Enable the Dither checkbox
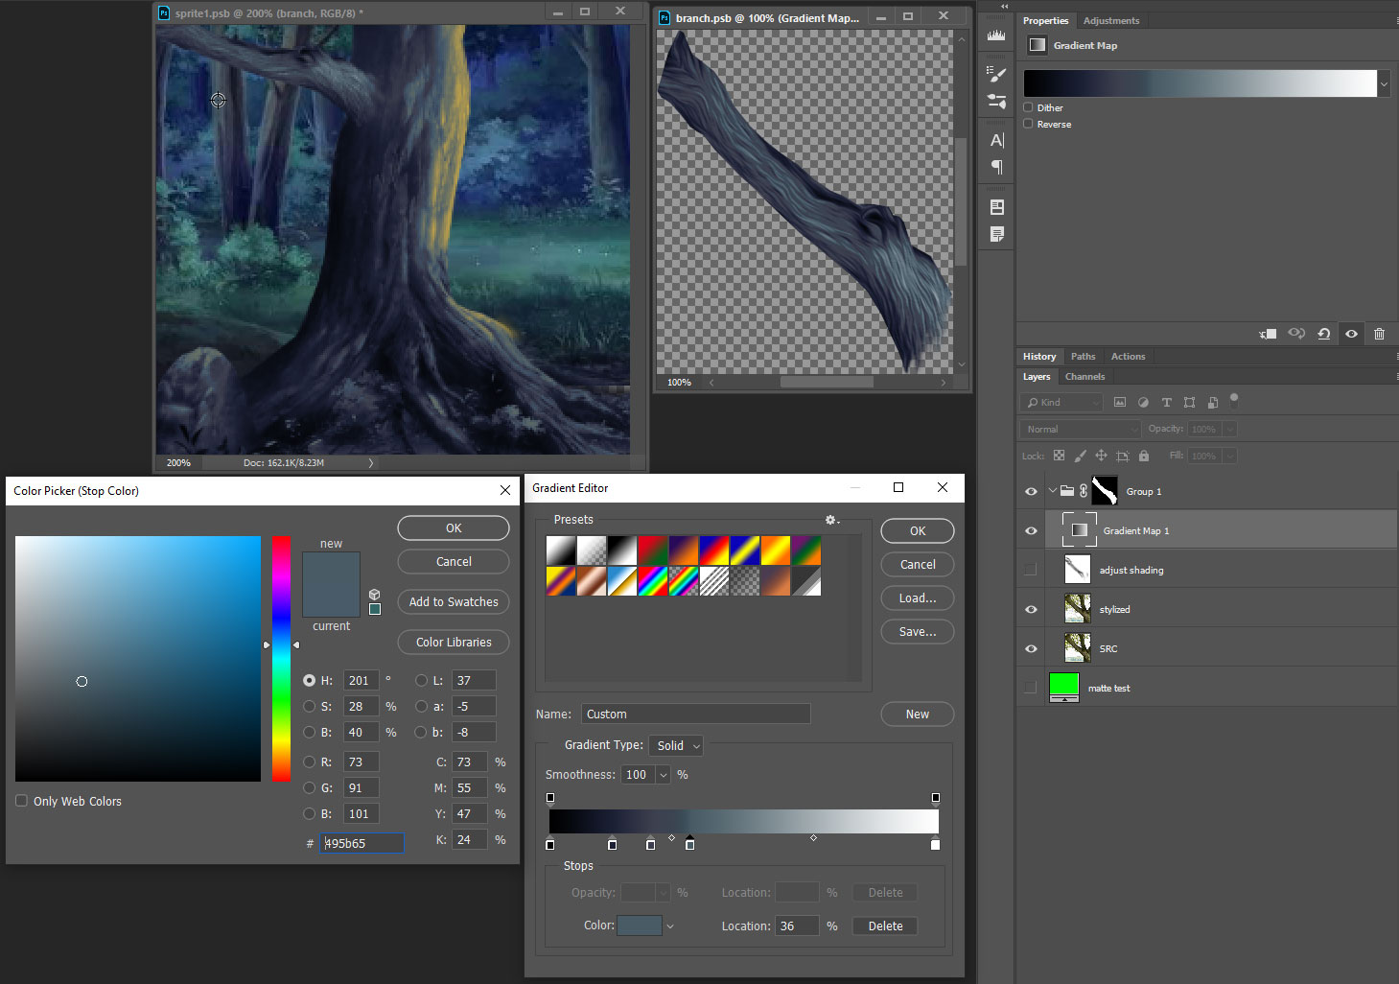The image size is (1399, 984). click(x=1029, y=107)
